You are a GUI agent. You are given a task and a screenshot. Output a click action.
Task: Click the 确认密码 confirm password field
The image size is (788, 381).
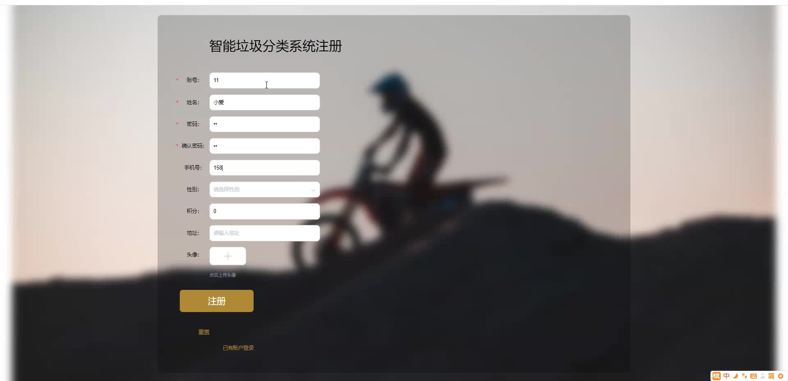pyautogui.click(x=265, y=146)
